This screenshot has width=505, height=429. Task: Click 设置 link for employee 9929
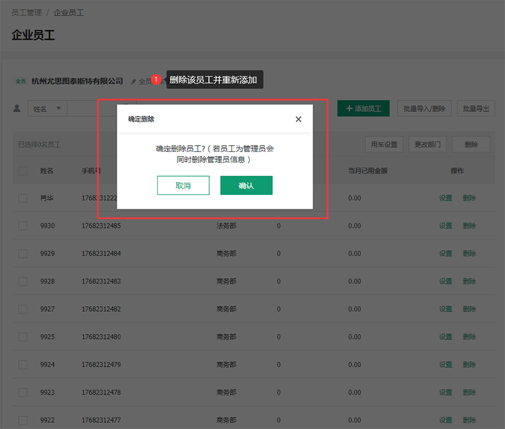coord(446,254)
